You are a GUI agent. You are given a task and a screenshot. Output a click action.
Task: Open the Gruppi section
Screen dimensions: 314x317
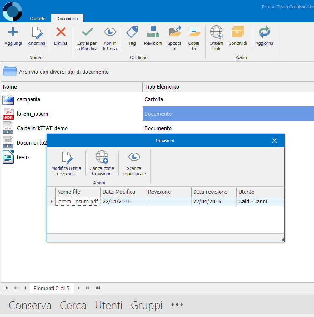click(147, 306)
